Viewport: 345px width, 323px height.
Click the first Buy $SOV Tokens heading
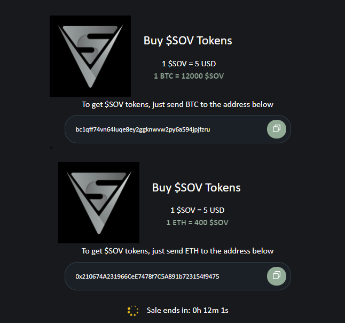click(187, 41)
